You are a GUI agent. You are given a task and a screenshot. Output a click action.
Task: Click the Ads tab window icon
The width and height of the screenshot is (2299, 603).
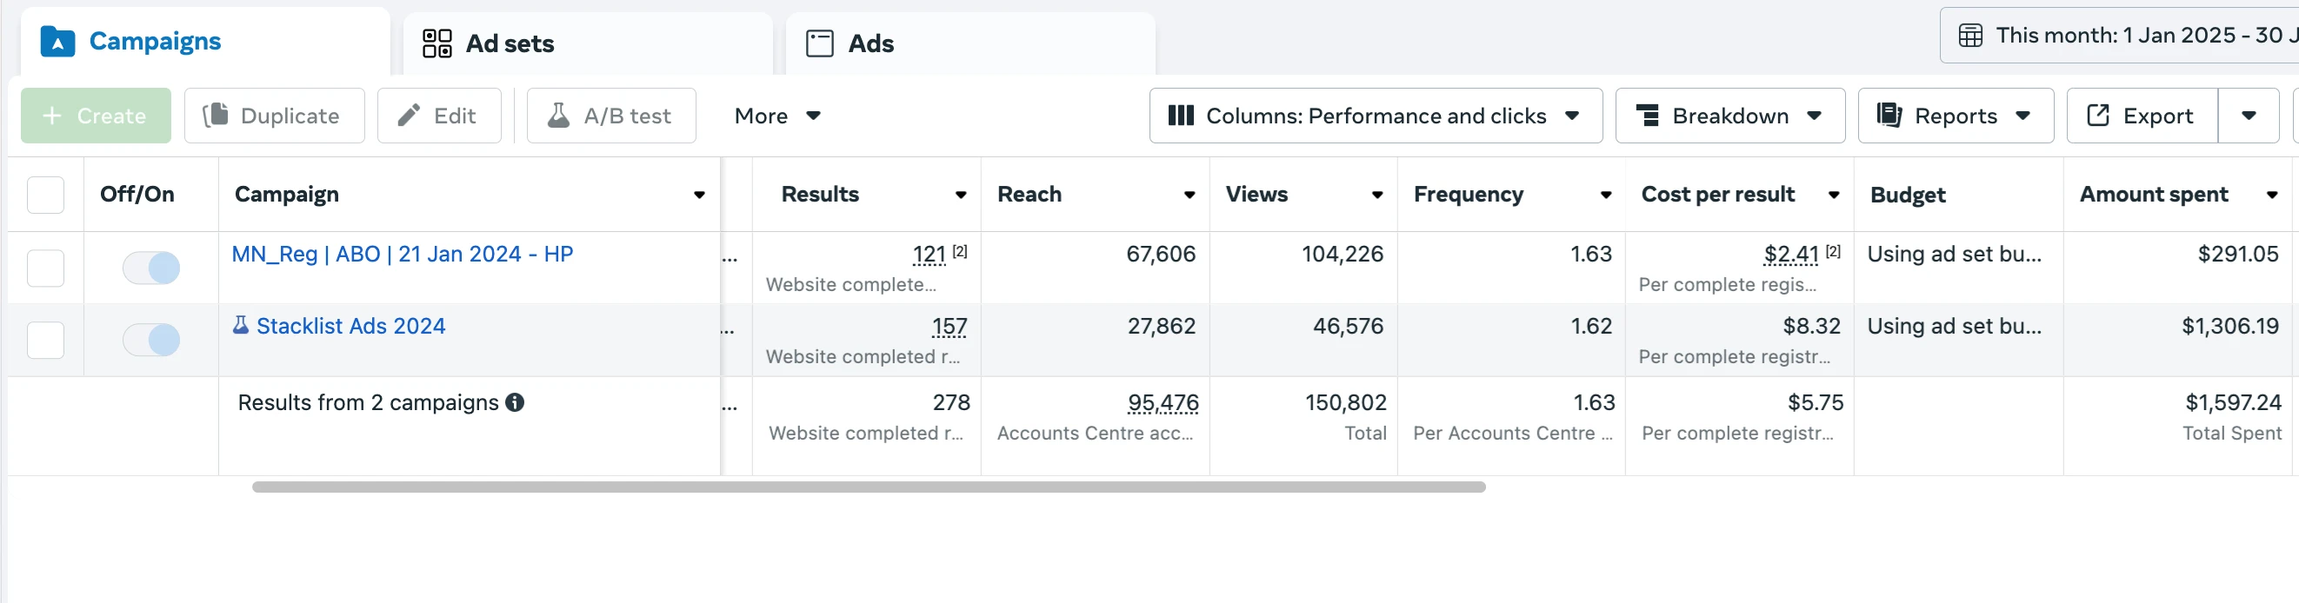pos(818,43)
